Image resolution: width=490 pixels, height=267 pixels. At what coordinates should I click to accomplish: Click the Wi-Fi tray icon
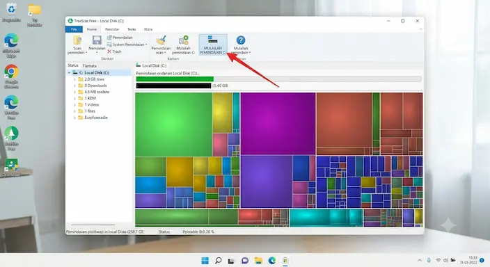click(438, 260)
